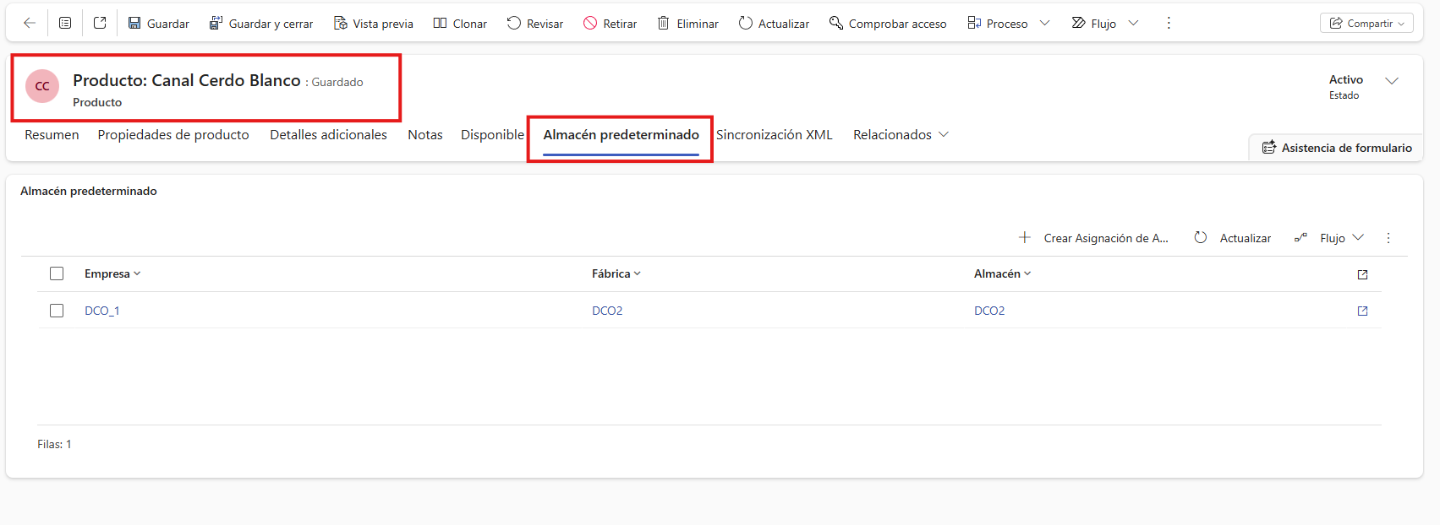The height and width of the screenshot is (525, 1440).
Task: Expand the Proceso dropdown arrow
Action: pos(1045,23)
